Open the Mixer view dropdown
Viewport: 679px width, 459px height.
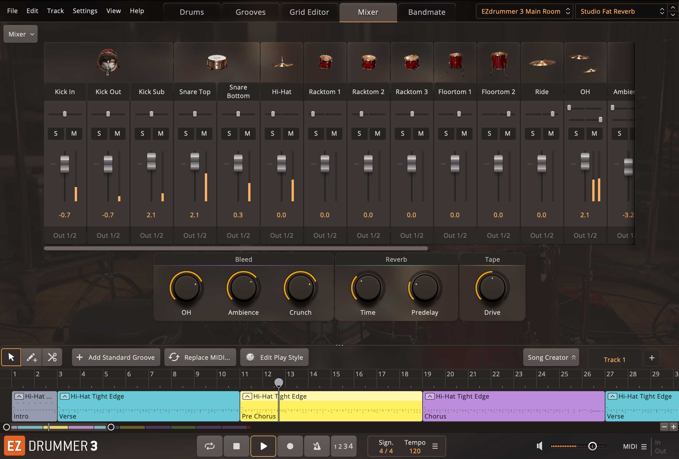click(21, 34)
